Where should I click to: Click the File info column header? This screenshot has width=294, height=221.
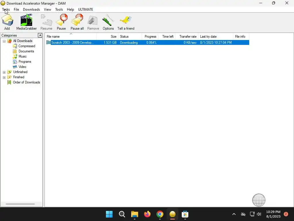click(241, 37)
